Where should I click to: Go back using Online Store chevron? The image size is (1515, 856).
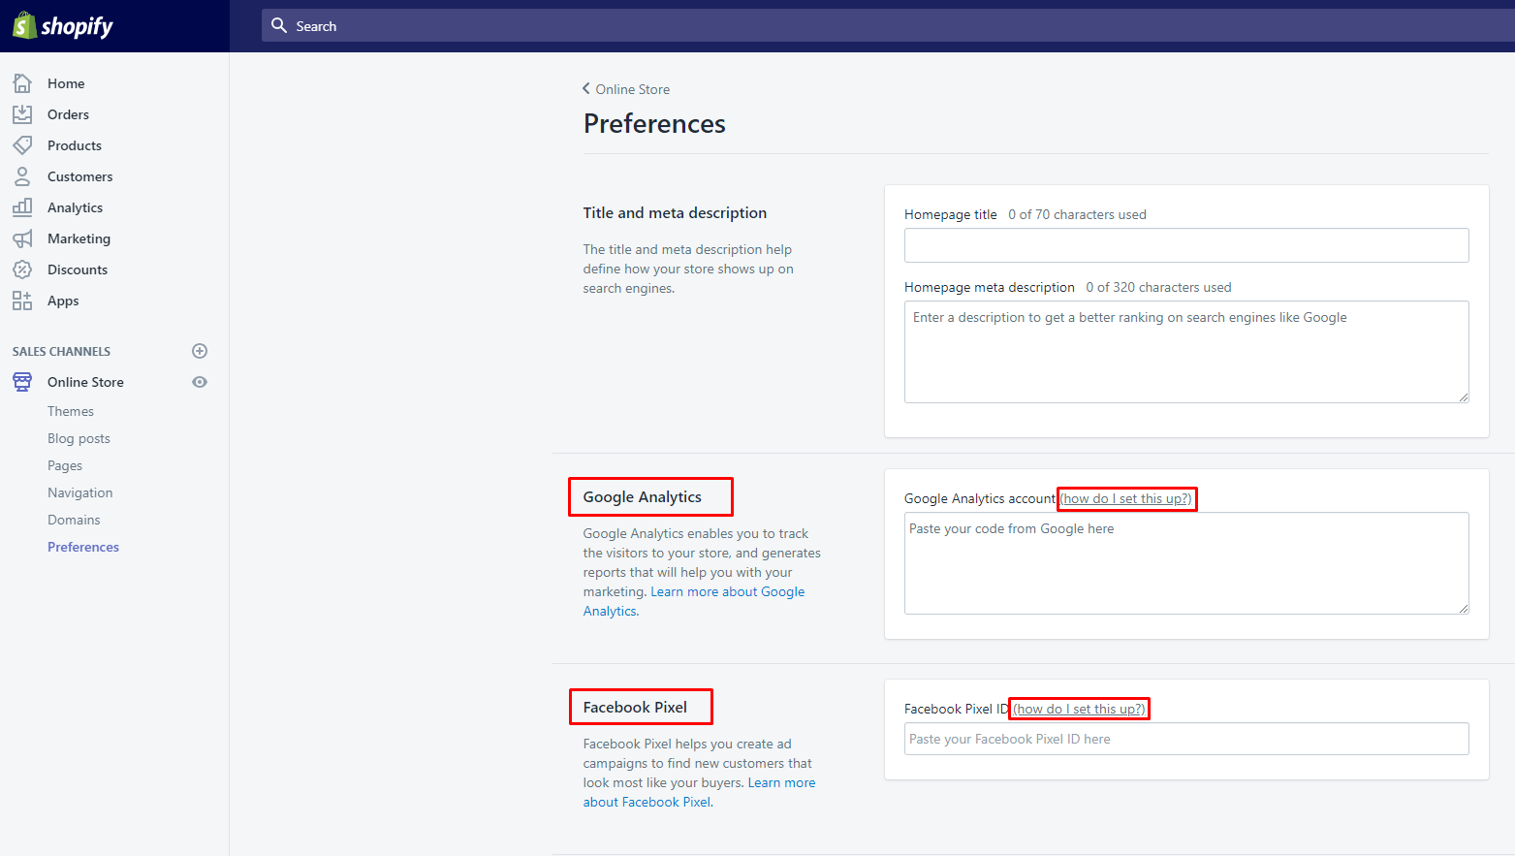[x=586, y=88]
